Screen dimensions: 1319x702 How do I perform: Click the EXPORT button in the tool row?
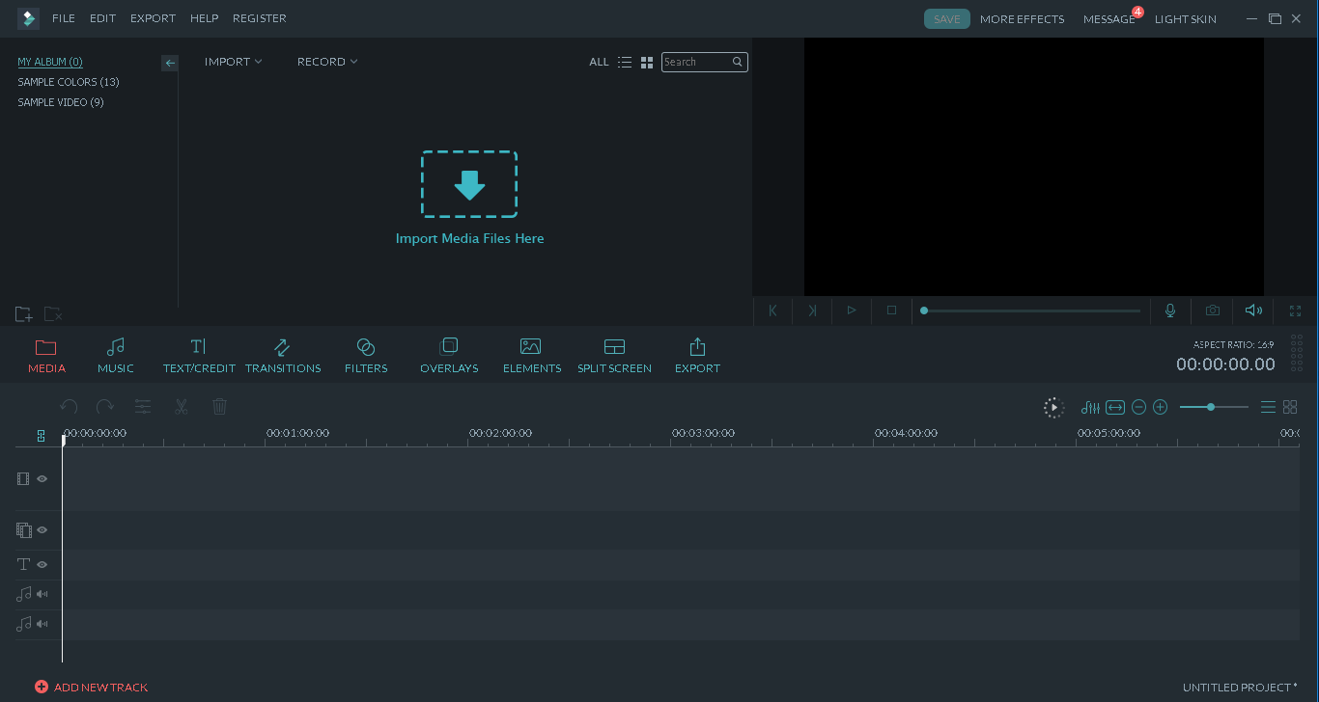(x=697, y=355)
